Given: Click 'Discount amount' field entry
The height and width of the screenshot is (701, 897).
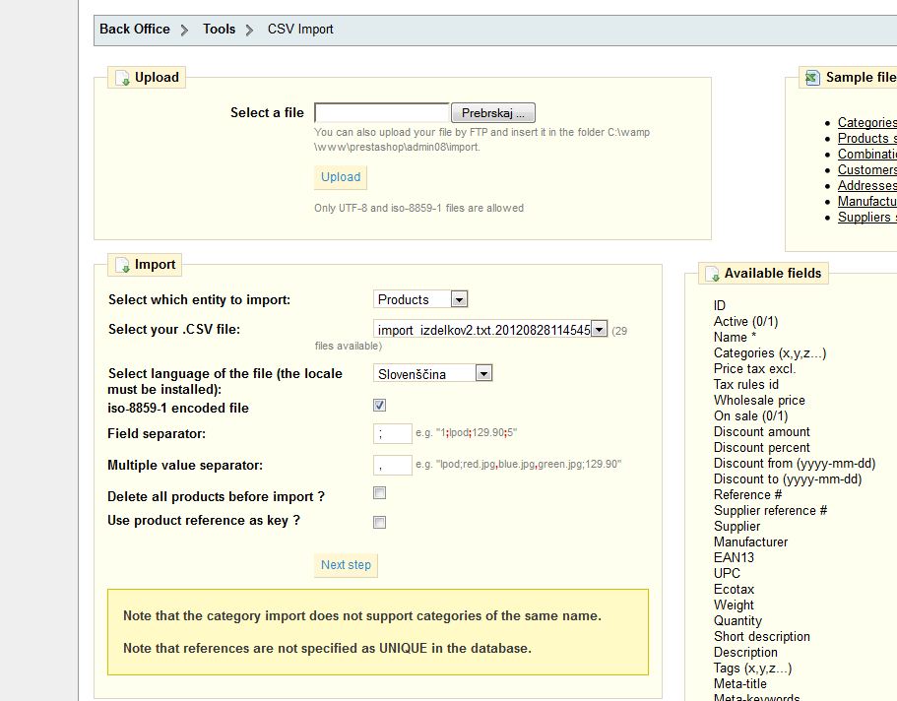Looking at the screenshot, I should pos(761,431).
